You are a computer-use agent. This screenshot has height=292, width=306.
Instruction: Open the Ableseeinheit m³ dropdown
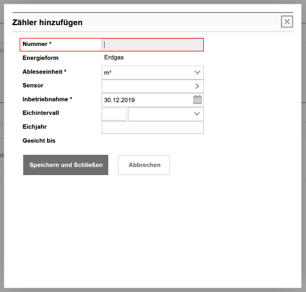[152, 72]
